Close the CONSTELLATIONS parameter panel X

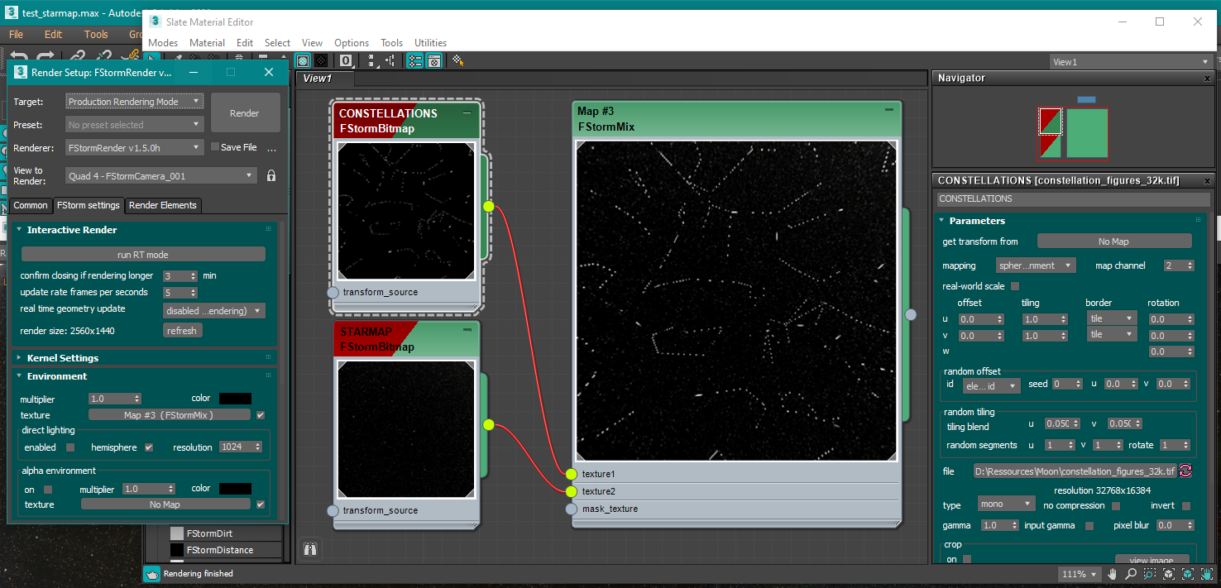(1207, 181)
